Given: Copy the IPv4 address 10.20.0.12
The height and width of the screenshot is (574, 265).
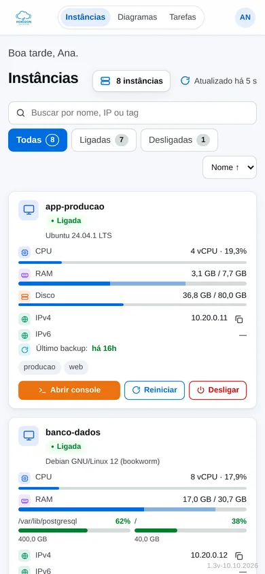Looking at the screenshot, I should 239,556.
